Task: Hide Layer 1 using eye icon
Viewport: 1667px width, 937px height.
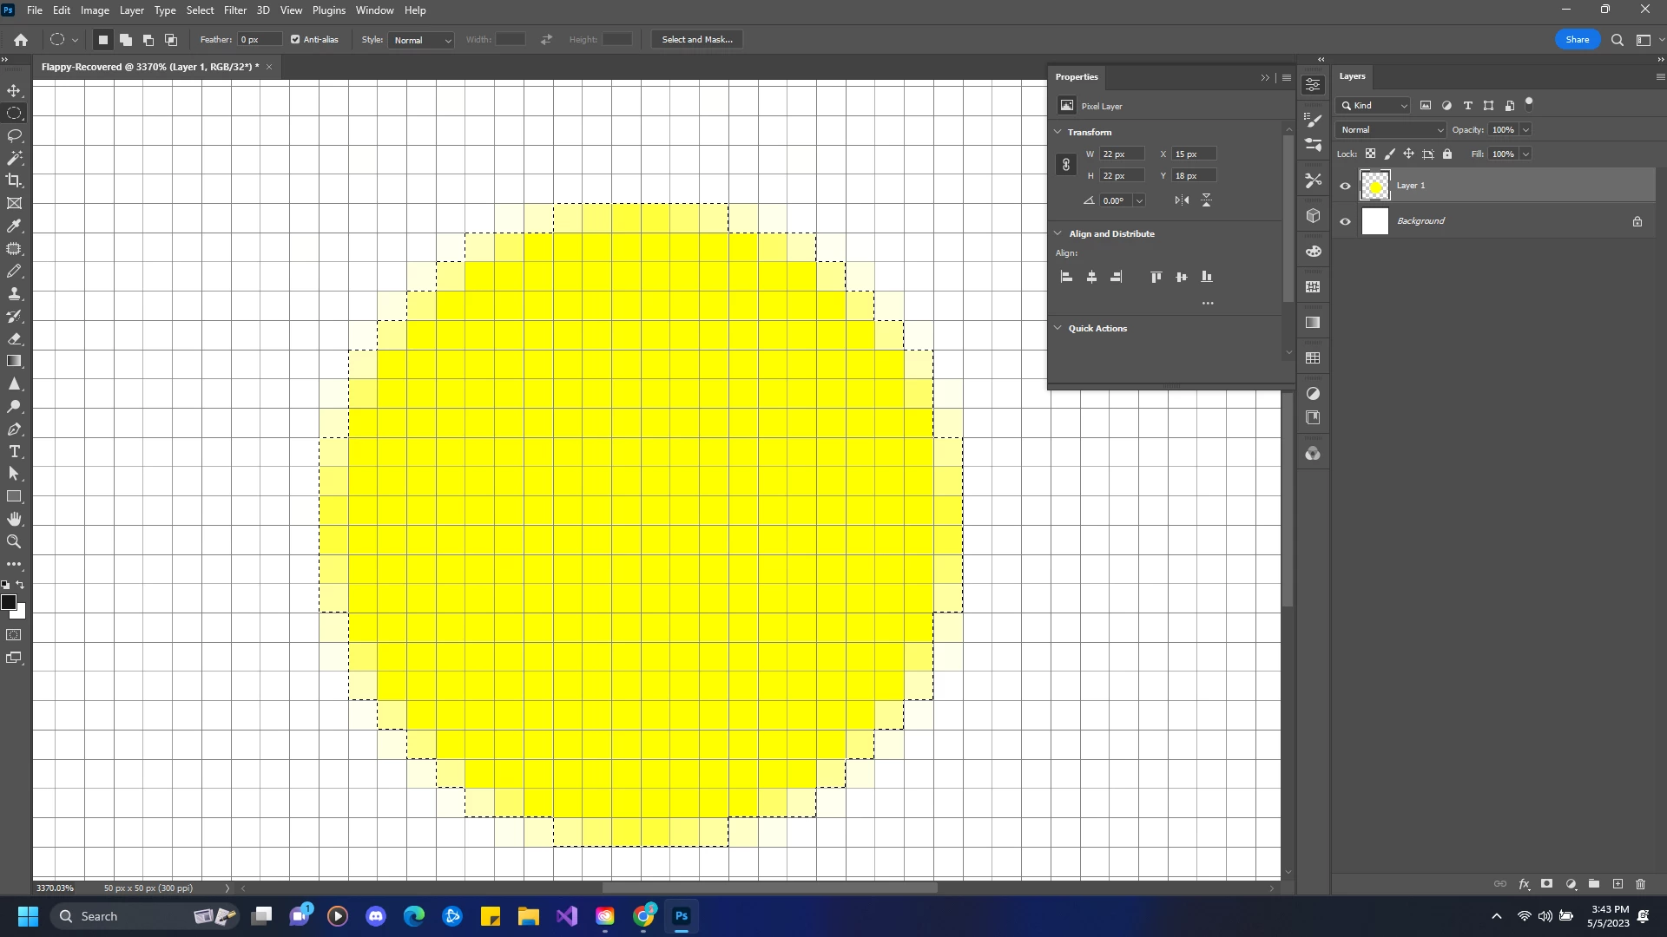Action: tap(1345, 186)
